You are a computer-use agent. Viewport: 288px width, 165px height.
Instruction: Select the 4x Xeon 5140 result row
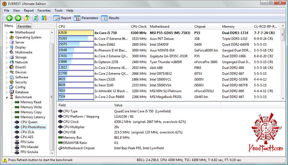pyautogui.click(x=169, y=85)
